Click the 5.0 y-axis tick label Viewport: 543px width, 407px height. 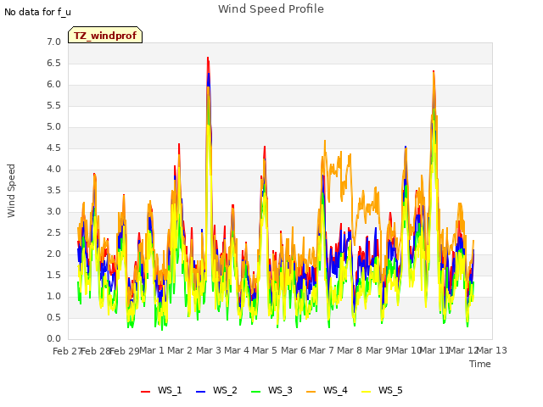pos(53,127)
